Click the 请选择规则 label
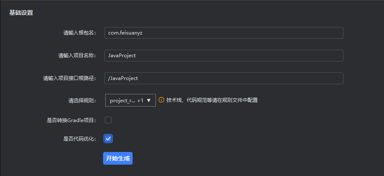The width and height of the screenshot is (384, 176). [x=82, y=101]
